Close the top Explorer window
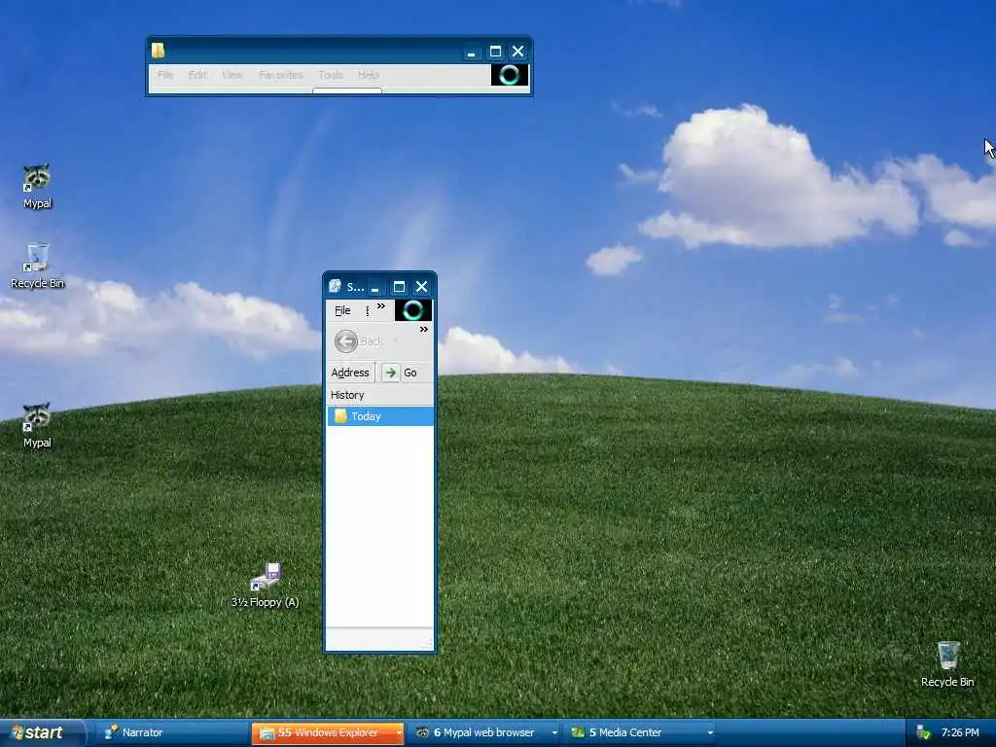The width and height of the screenshot is (996, 747). tap(518, 52)
